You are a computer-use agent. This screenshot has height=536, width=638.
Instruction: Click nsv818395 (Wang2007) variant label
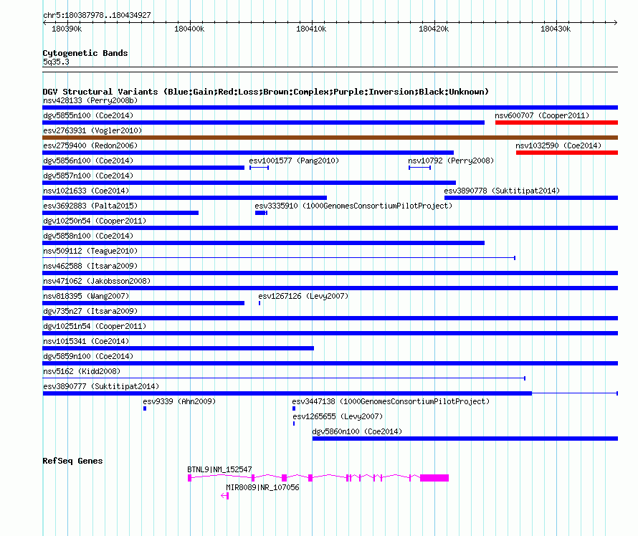(86, 296)
